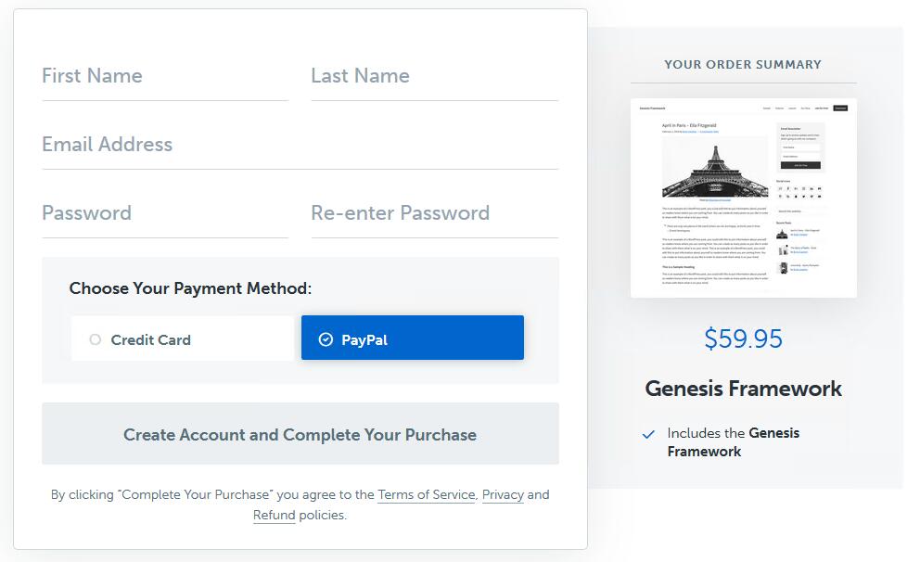Click the Your Order Summary heading
Image resolution: width=920 pixels, height=562 pixels.
[x=743, y=64]
